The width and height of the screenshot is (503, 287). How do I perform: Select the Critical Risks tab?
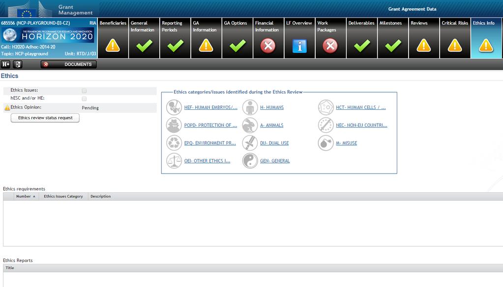click(x=455, y=38)
